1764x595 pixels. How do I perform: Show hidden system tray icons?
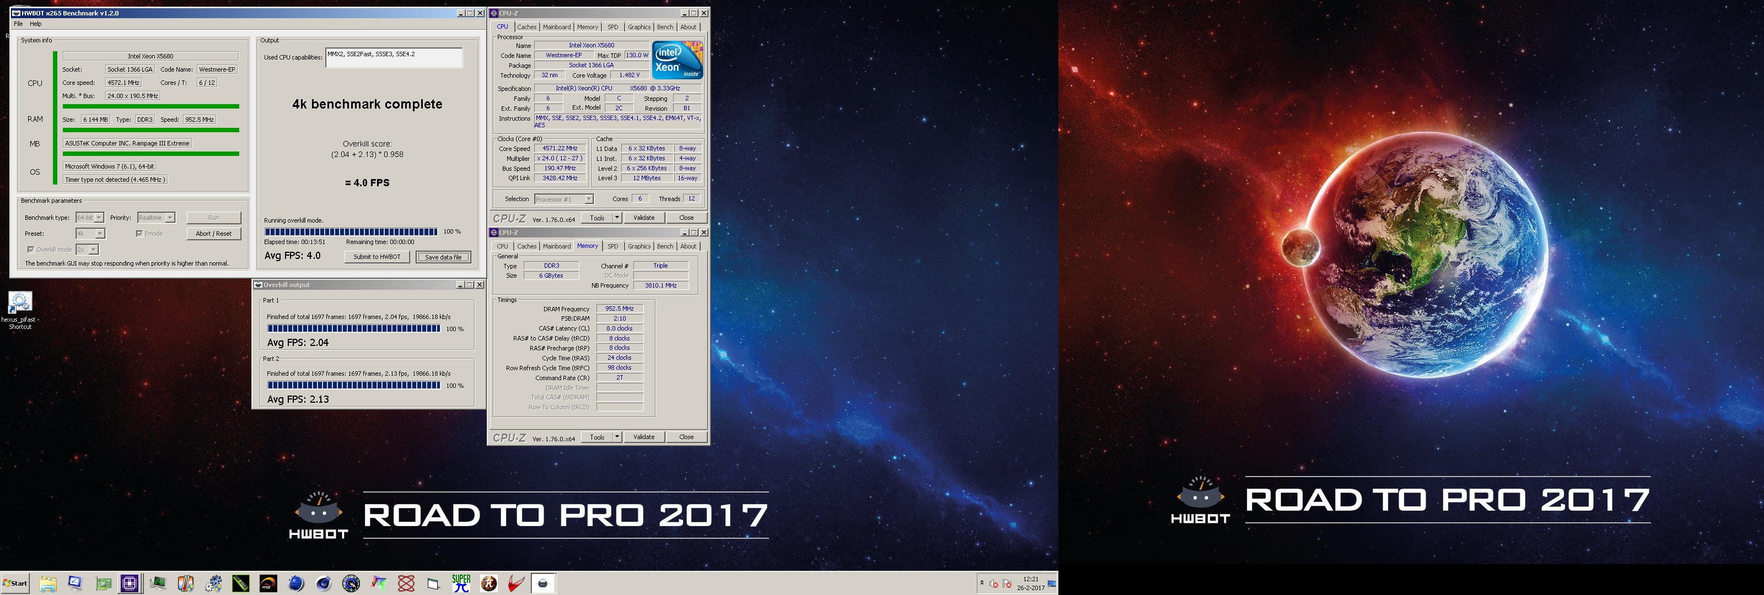(982, 583)
